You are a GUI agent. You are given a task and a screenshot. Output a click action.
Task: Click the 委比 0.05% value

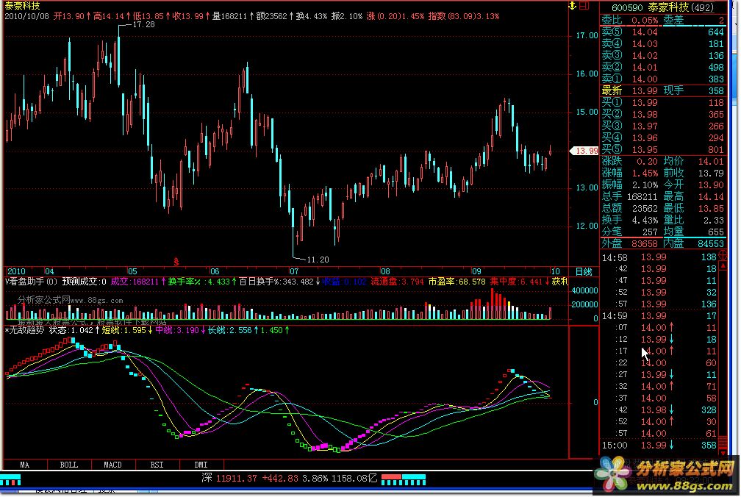[x=645, y=21]
